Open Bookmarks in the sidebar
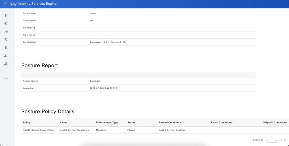The height and width of the screenshot is (146, 289). (x=6, y=16)
